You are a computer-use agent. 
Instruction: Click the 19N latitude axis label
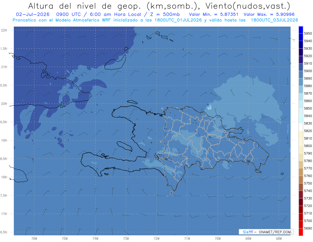tap(4, 140)
